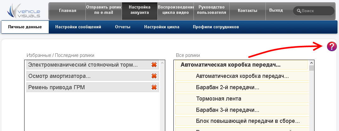Screen dimensions: 339x131
Task: Click the Все ролики scrollbar up arrow
Action: (312, 63)
